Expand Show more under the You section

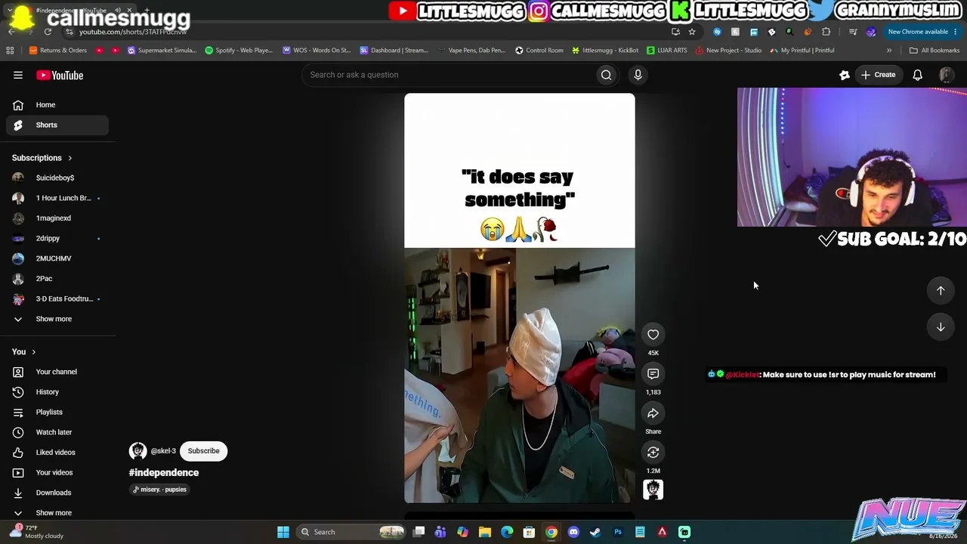pos(57,513)
